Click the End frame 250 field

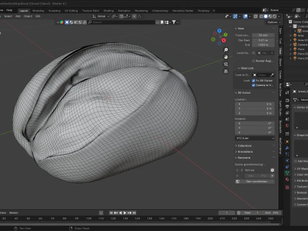pyautogui.click(x=271, y=213)
